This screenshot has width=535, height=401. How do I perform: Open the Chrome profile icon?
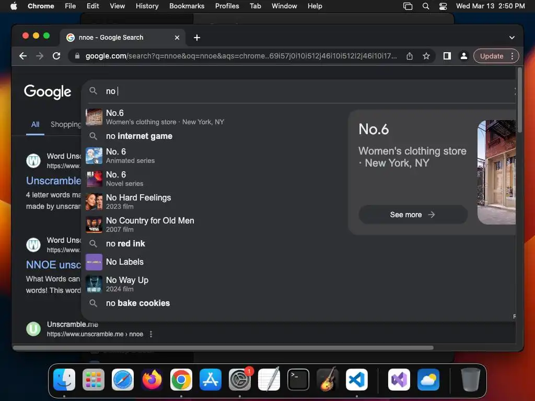point(464,56)
